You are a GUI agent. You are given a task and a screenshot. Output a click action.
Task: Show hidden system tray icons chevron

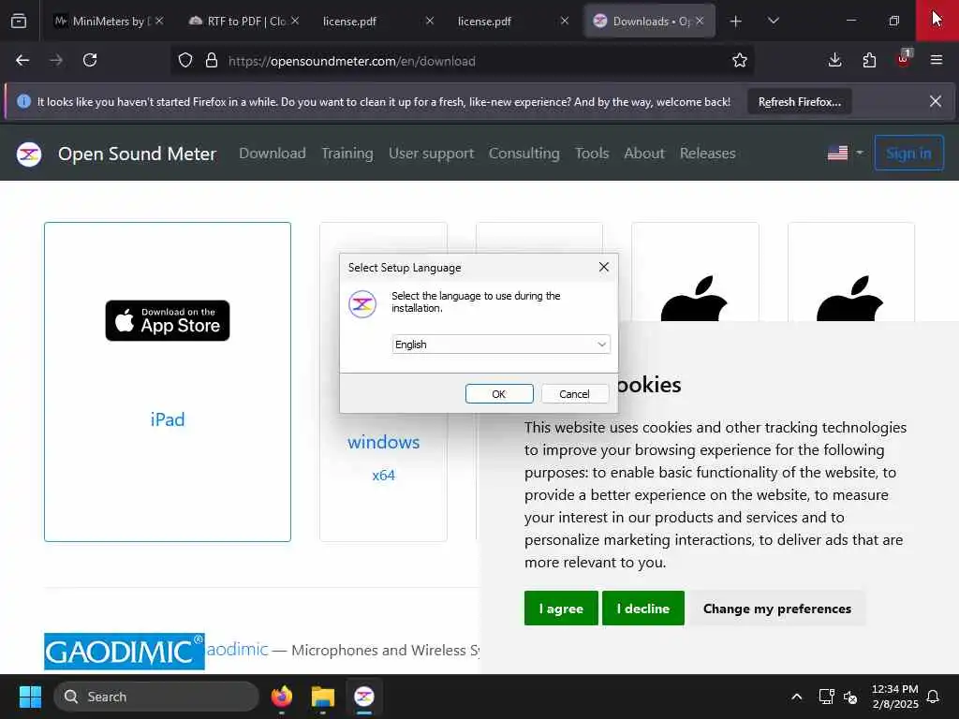pos(796,697)
